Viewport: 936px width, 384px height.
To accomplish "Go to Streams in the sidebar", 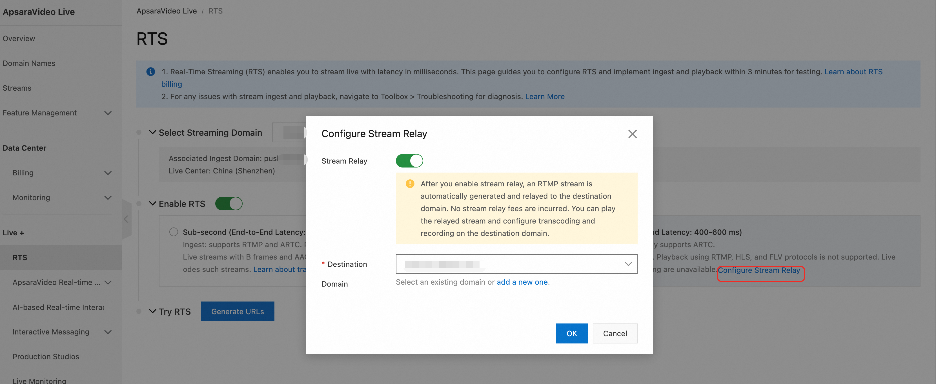I will click(x=17, y=88).
